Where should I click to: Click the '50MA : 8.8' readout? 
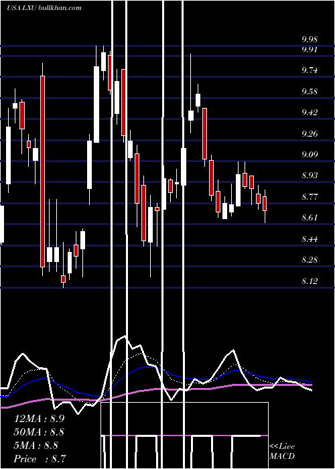[39, 432]
